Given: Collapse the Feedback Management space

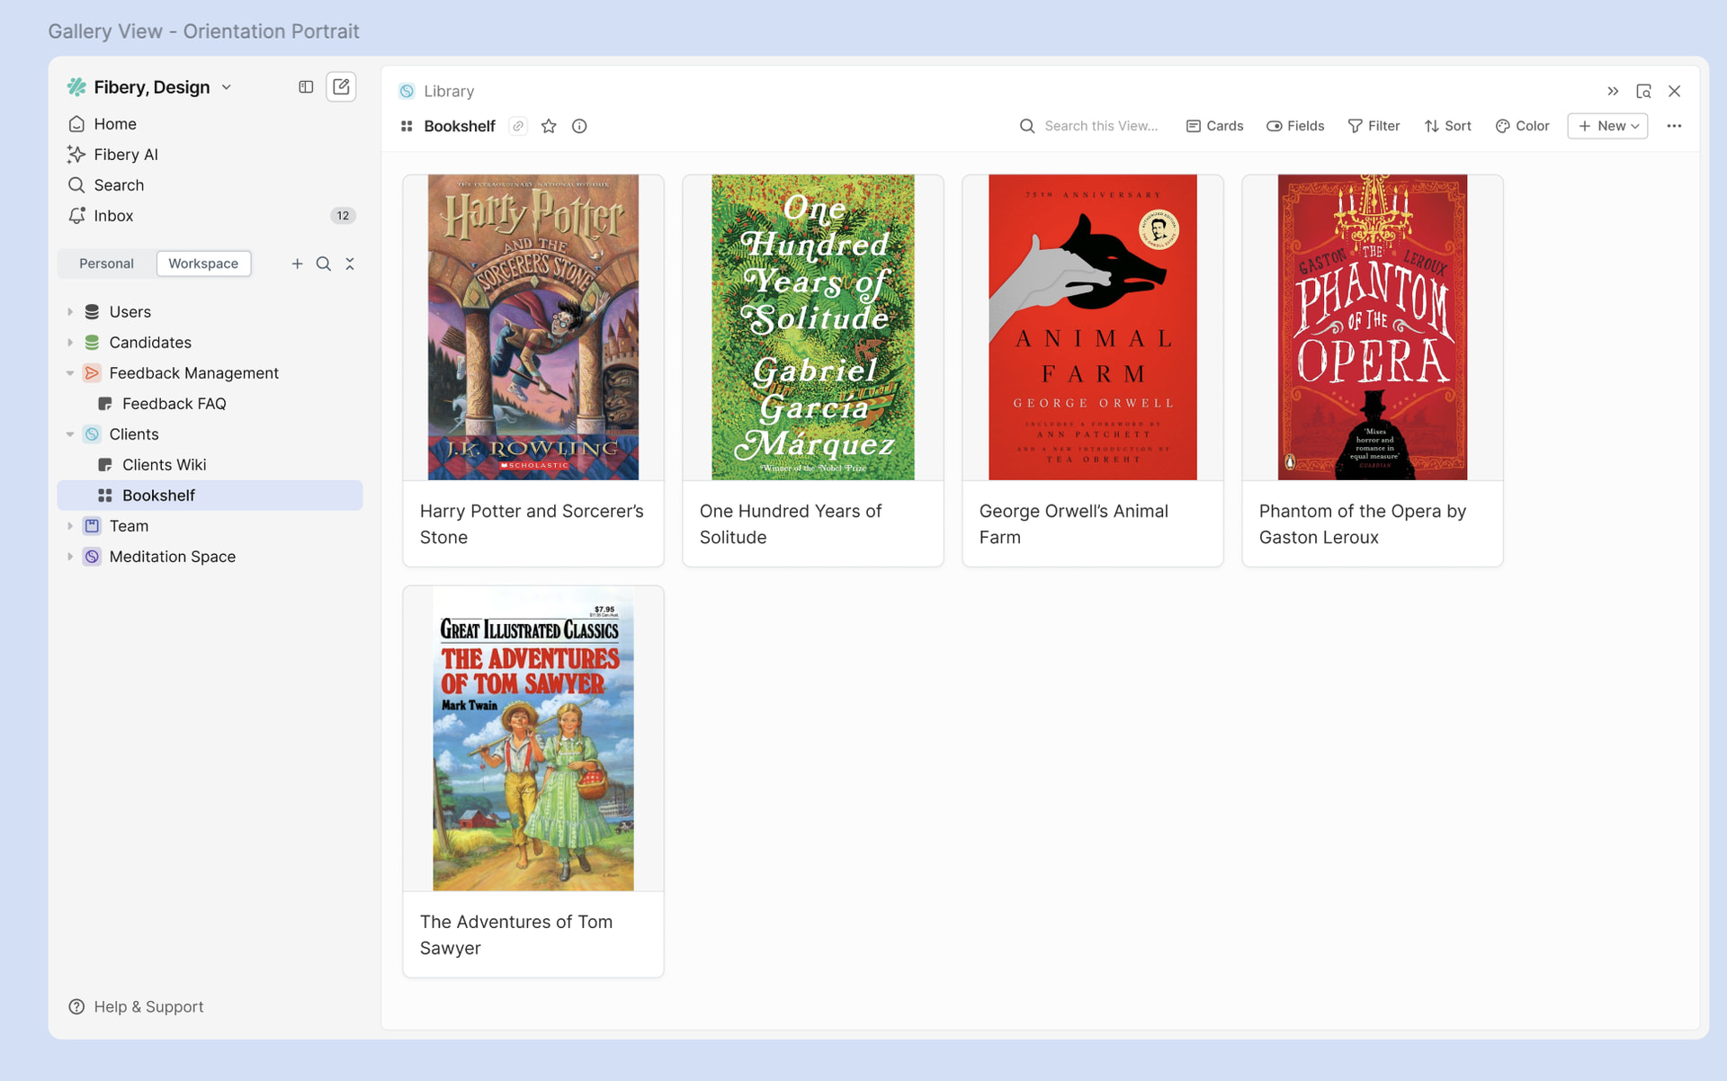Looking at the screenshot, I should [70, 373].
